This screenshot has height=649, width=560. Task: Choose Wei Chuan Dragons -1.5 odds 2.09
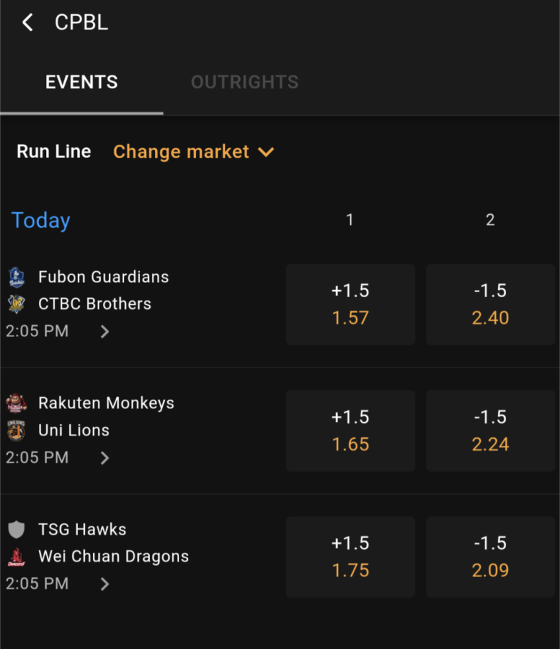(491, 557)
